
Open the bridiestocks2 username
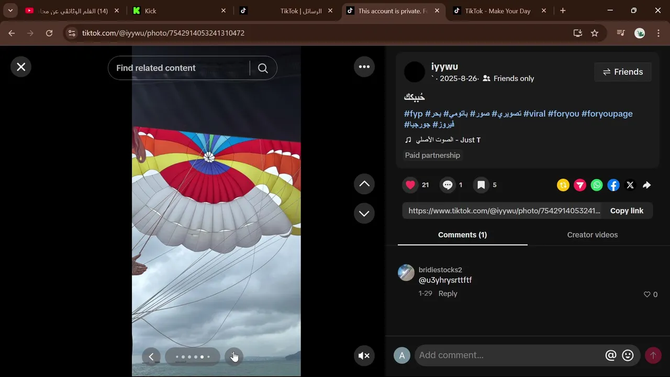click(440, 270)
